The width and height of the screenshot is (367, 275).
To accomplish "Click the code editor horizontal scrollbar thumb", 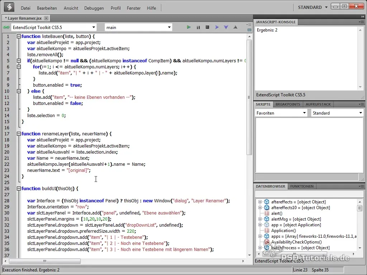I will coord(45,261).
